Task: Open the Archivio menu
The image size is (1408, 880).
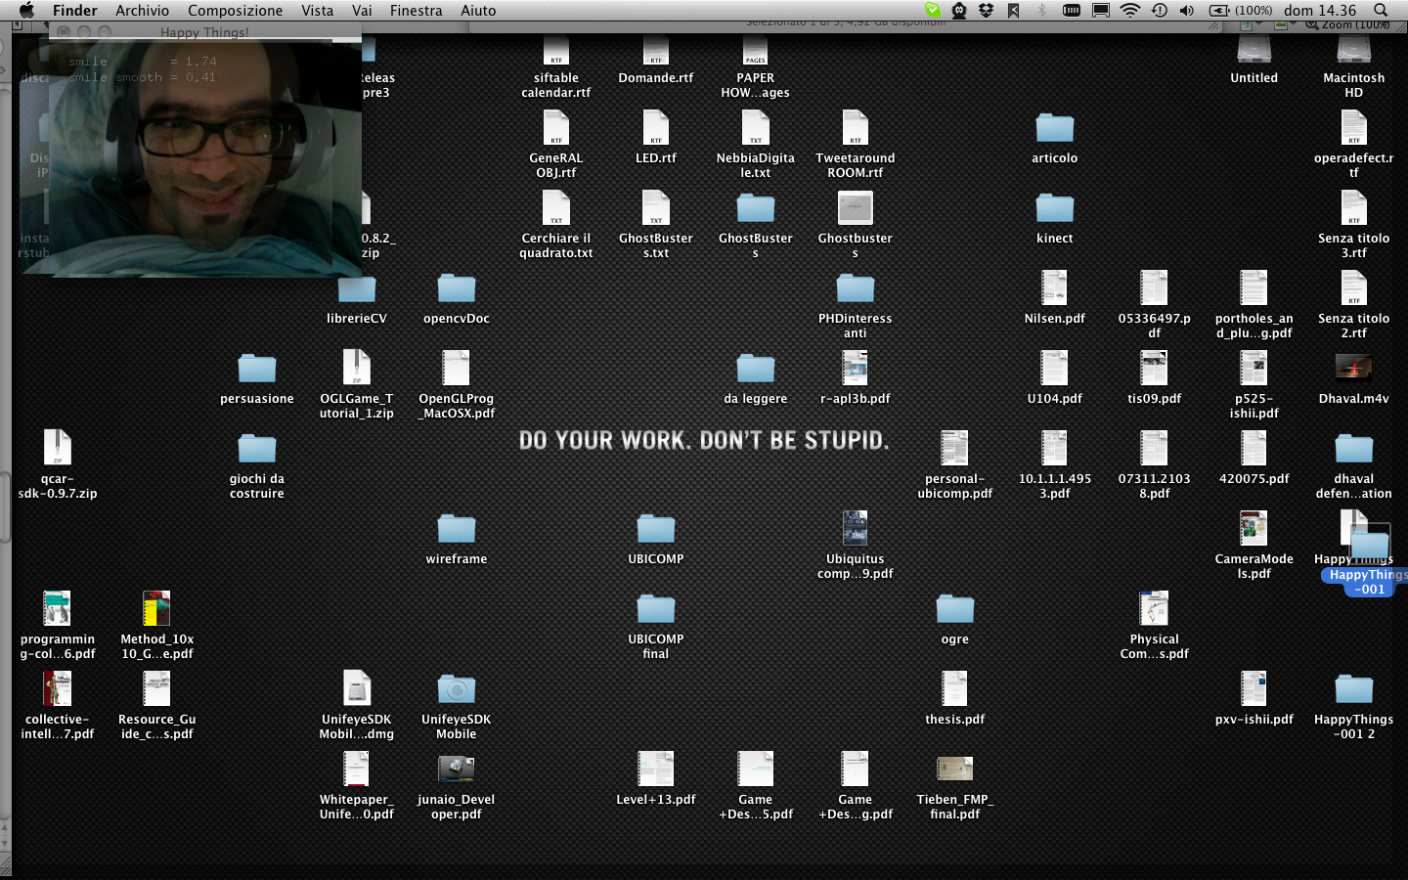Action: pos(142,11)
